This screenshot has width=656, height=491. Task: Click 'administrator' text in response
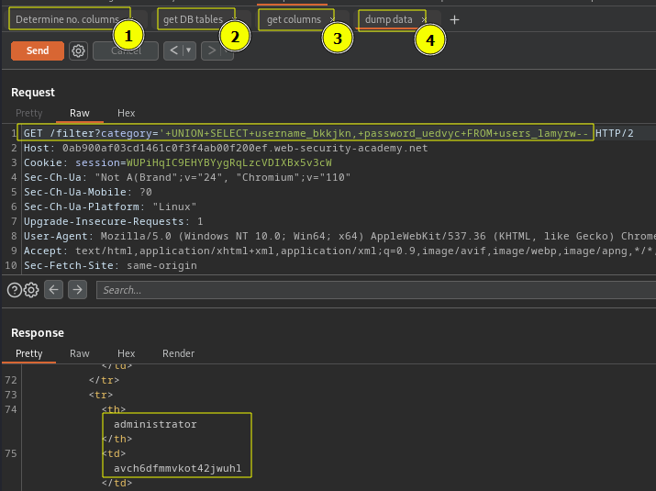click(155, 424)
